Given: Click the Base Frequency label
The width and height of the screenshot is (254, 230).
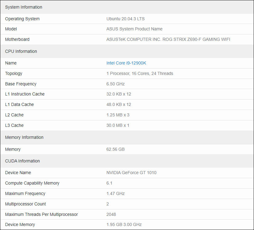Looking at the screenshot, I should pyautogui.click(x=21, y=84).
